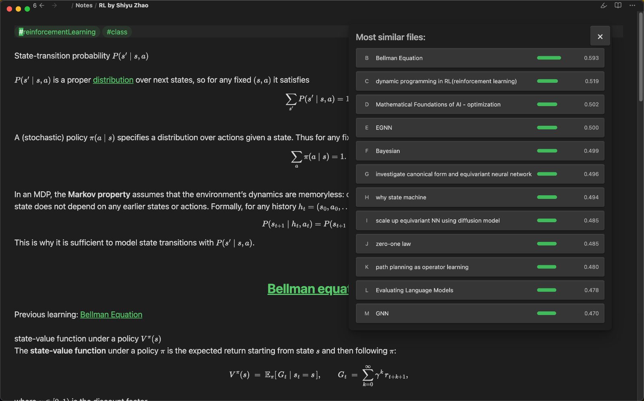Select the EGNN similar file

(480, 128)
